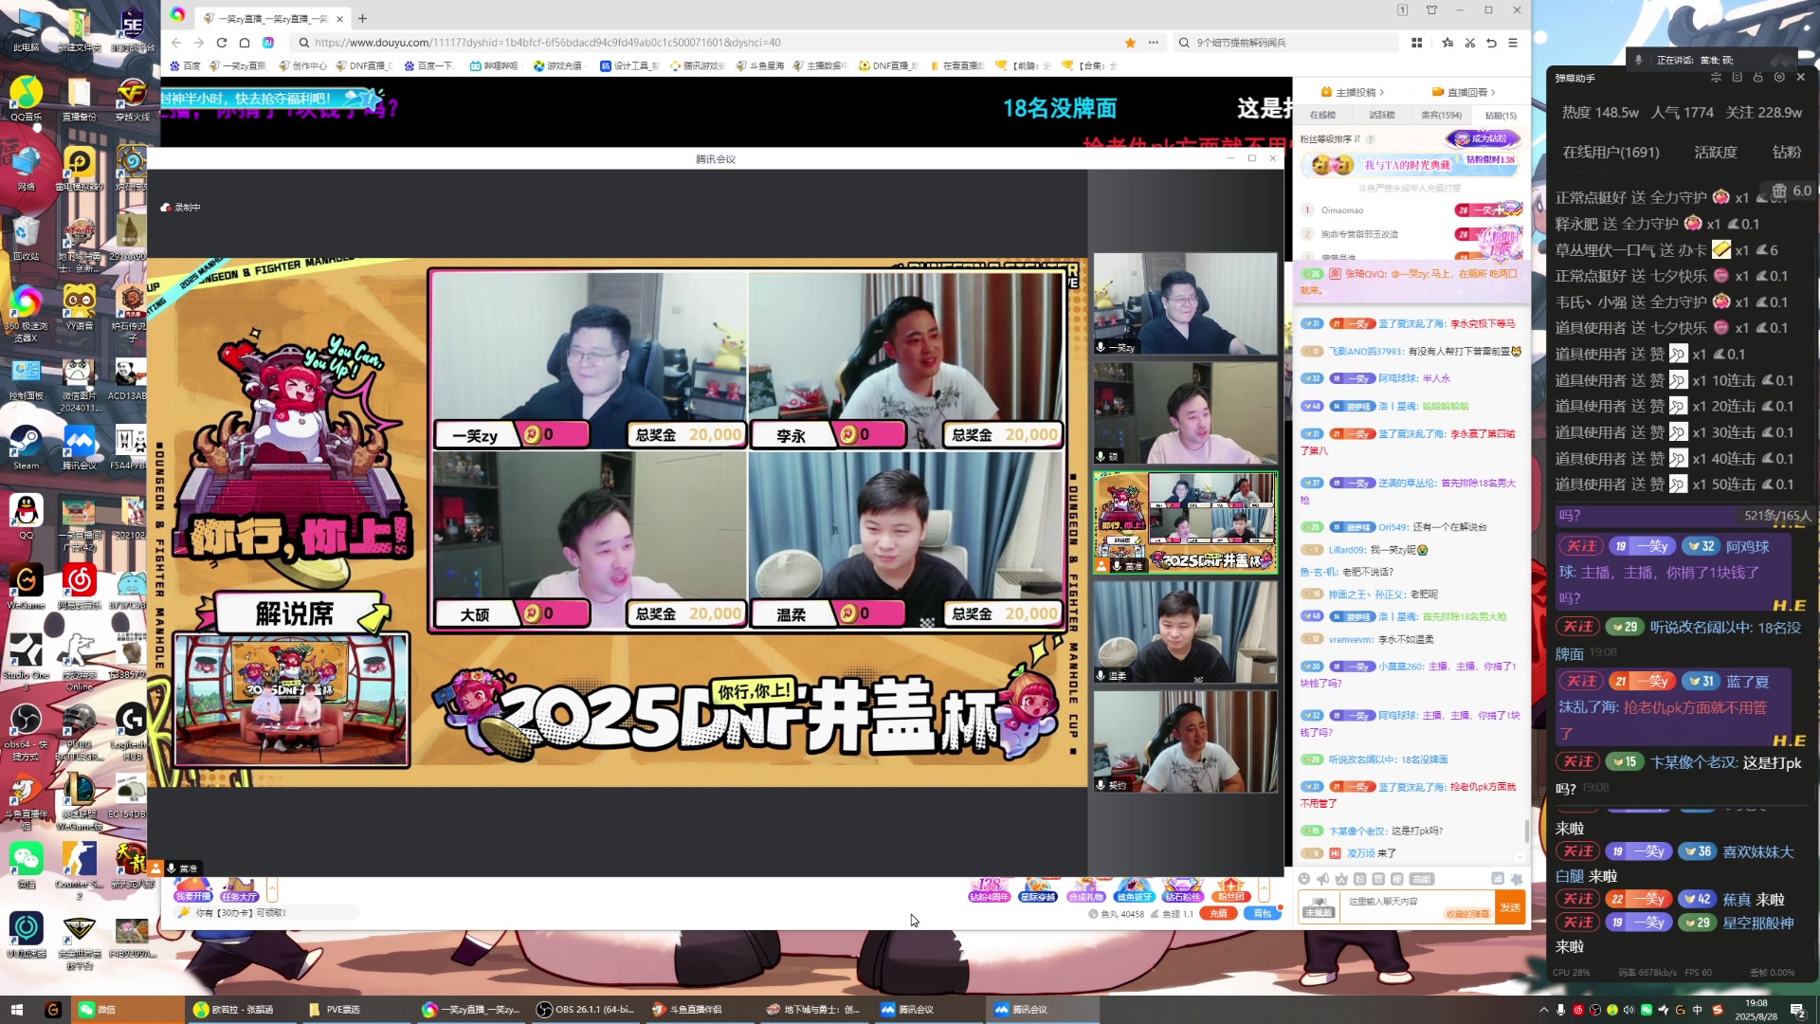Open the 哔哩哔哩 bookmark
1820x1024 pixels.
(494, 66)
